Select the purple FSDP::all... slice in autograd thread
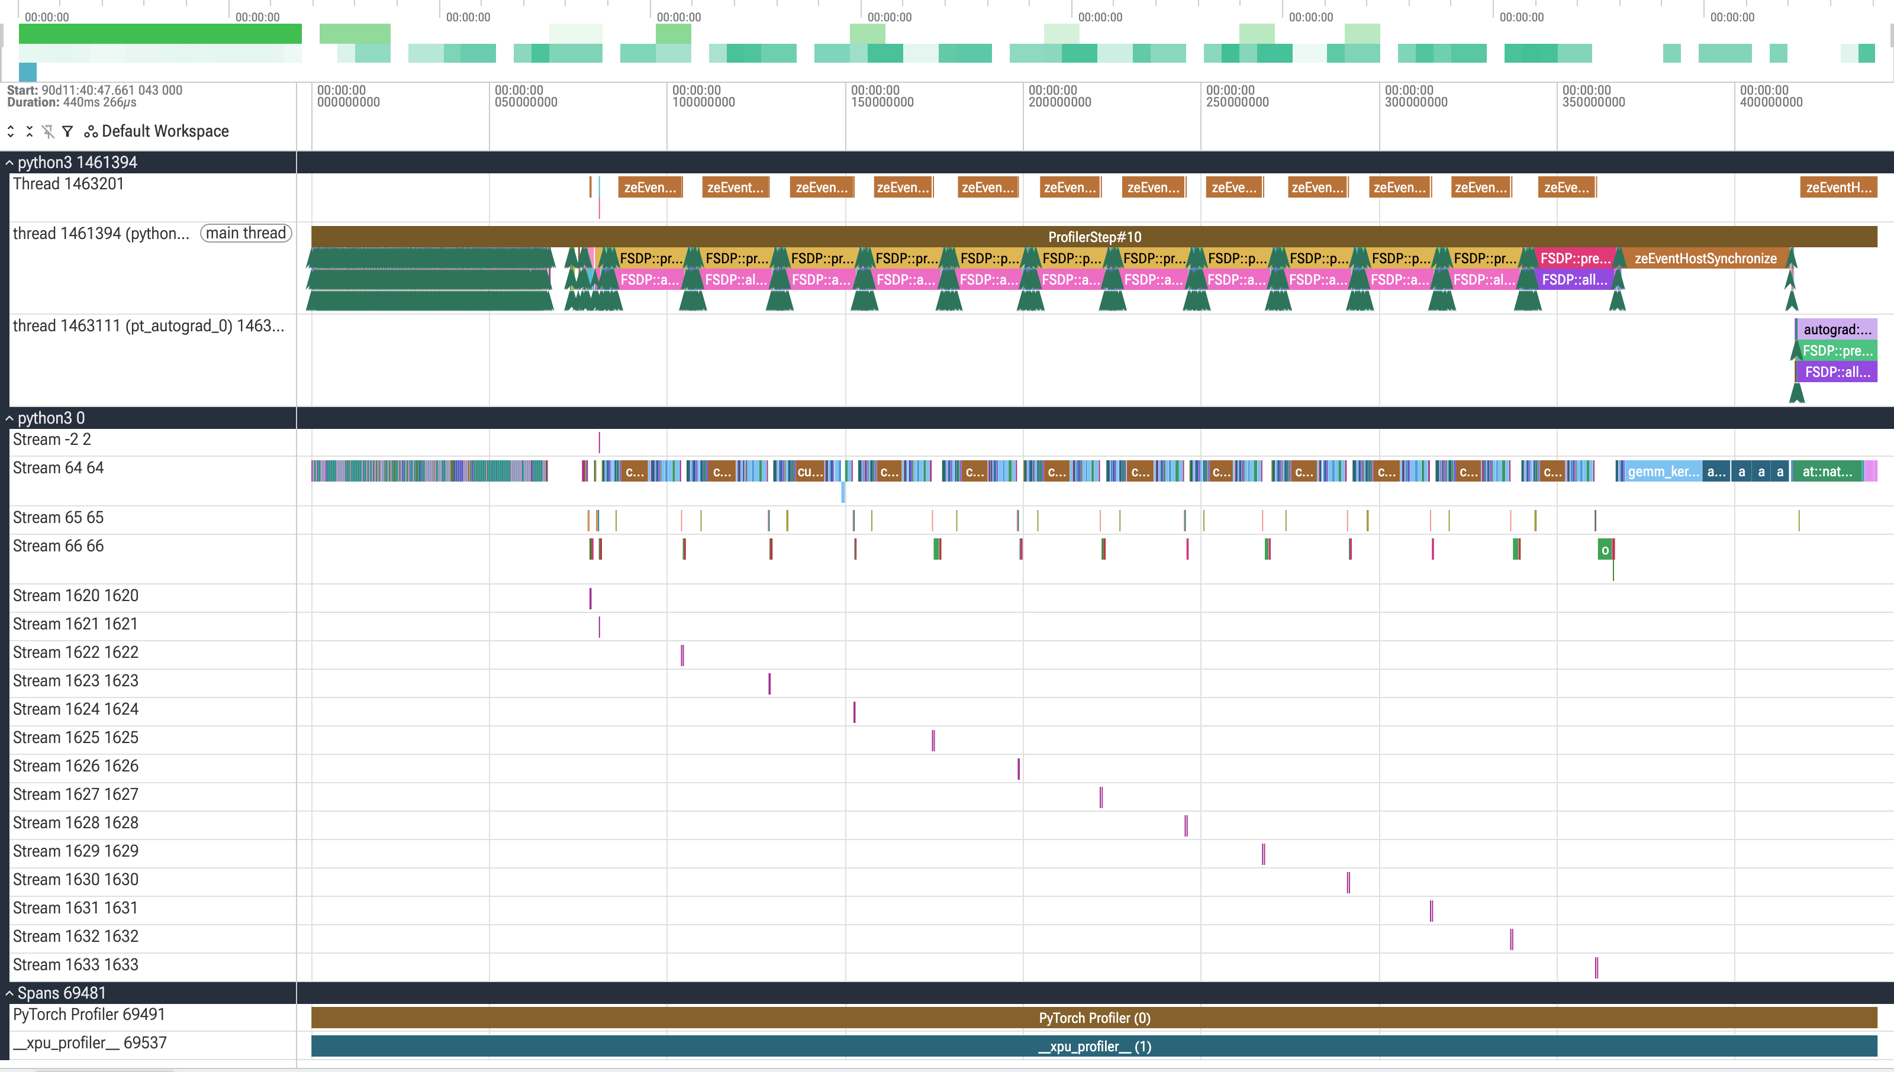 click(1837, 372)
